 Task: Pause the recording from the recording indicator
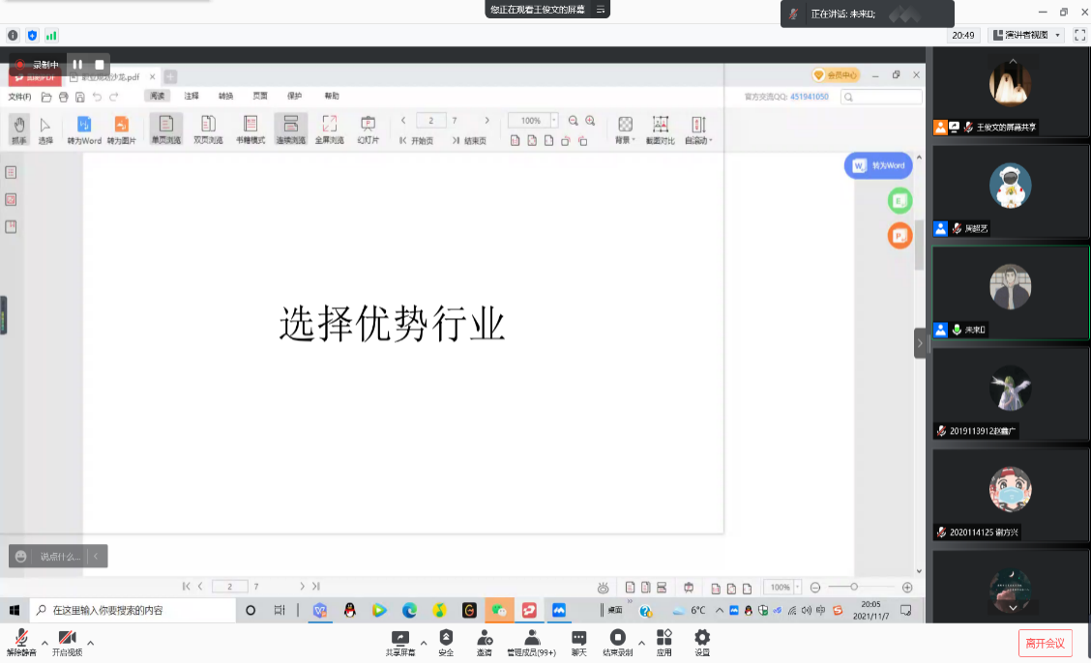click(77, 65)
